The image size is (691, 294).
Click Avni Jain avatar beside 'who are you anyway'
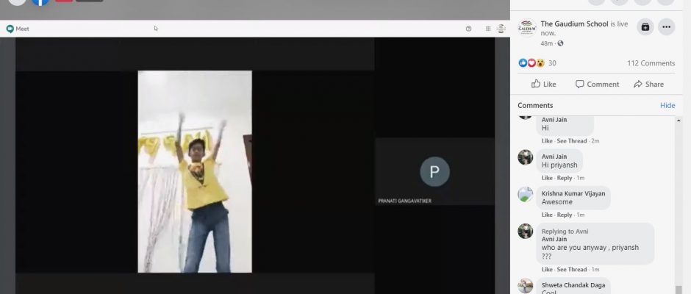(x=526, y=231)
